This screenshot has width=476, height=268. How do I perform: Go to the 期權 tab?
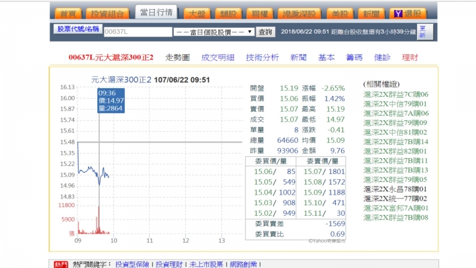(x=260, y=14)
